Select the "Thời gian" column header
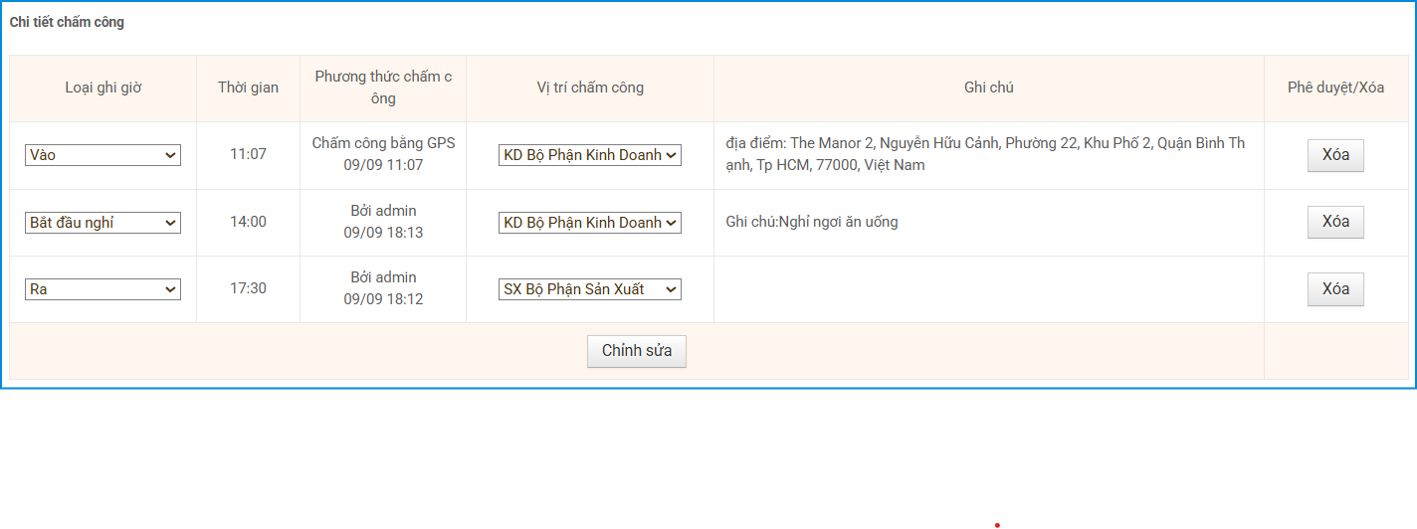 coord(248,88)
